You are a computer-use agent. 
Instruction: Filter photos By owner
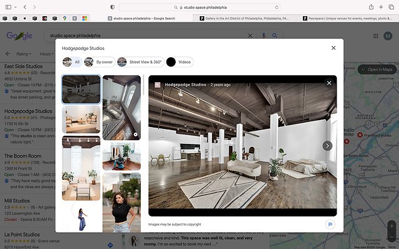pos(100,62)
